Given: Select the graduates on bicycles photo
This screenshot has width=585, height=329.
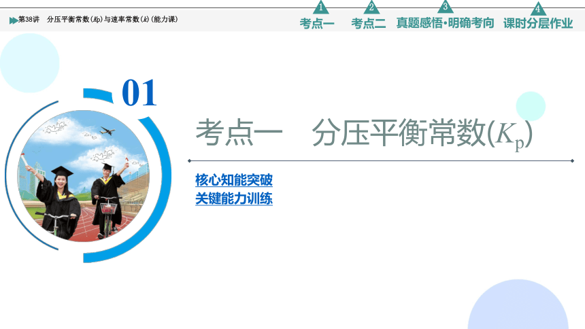Looking at the screenshot, I should point(84,175).
